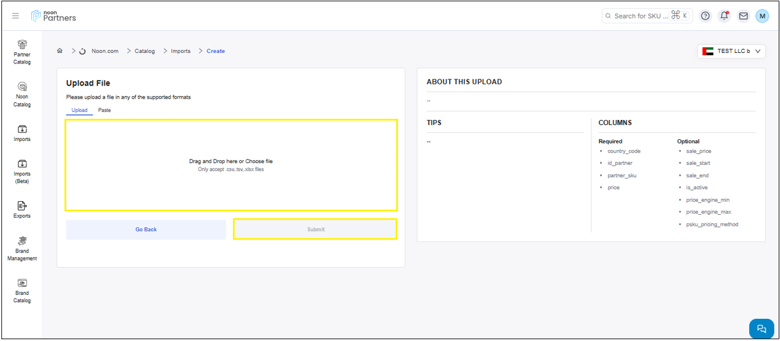This screenshot has width=780, height=341.
Task: Open the notifications bell
Action: [725, 16]
